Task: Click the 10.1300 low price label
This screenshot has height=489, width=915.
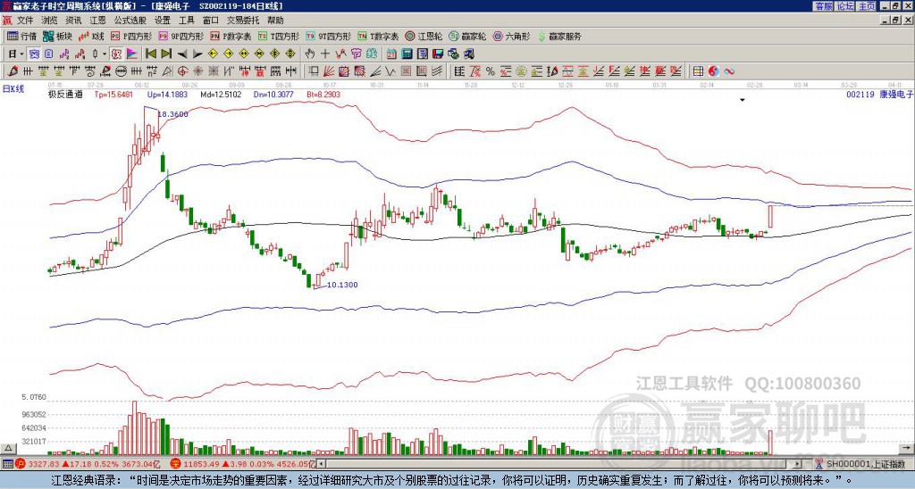Action: pyautogui.click(x=342, y=285)
